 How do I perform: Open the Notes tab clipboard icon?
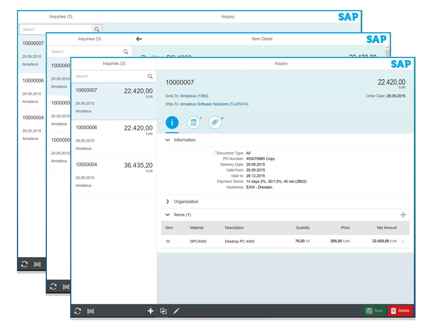pyautogui.click(x=194, y=123)
